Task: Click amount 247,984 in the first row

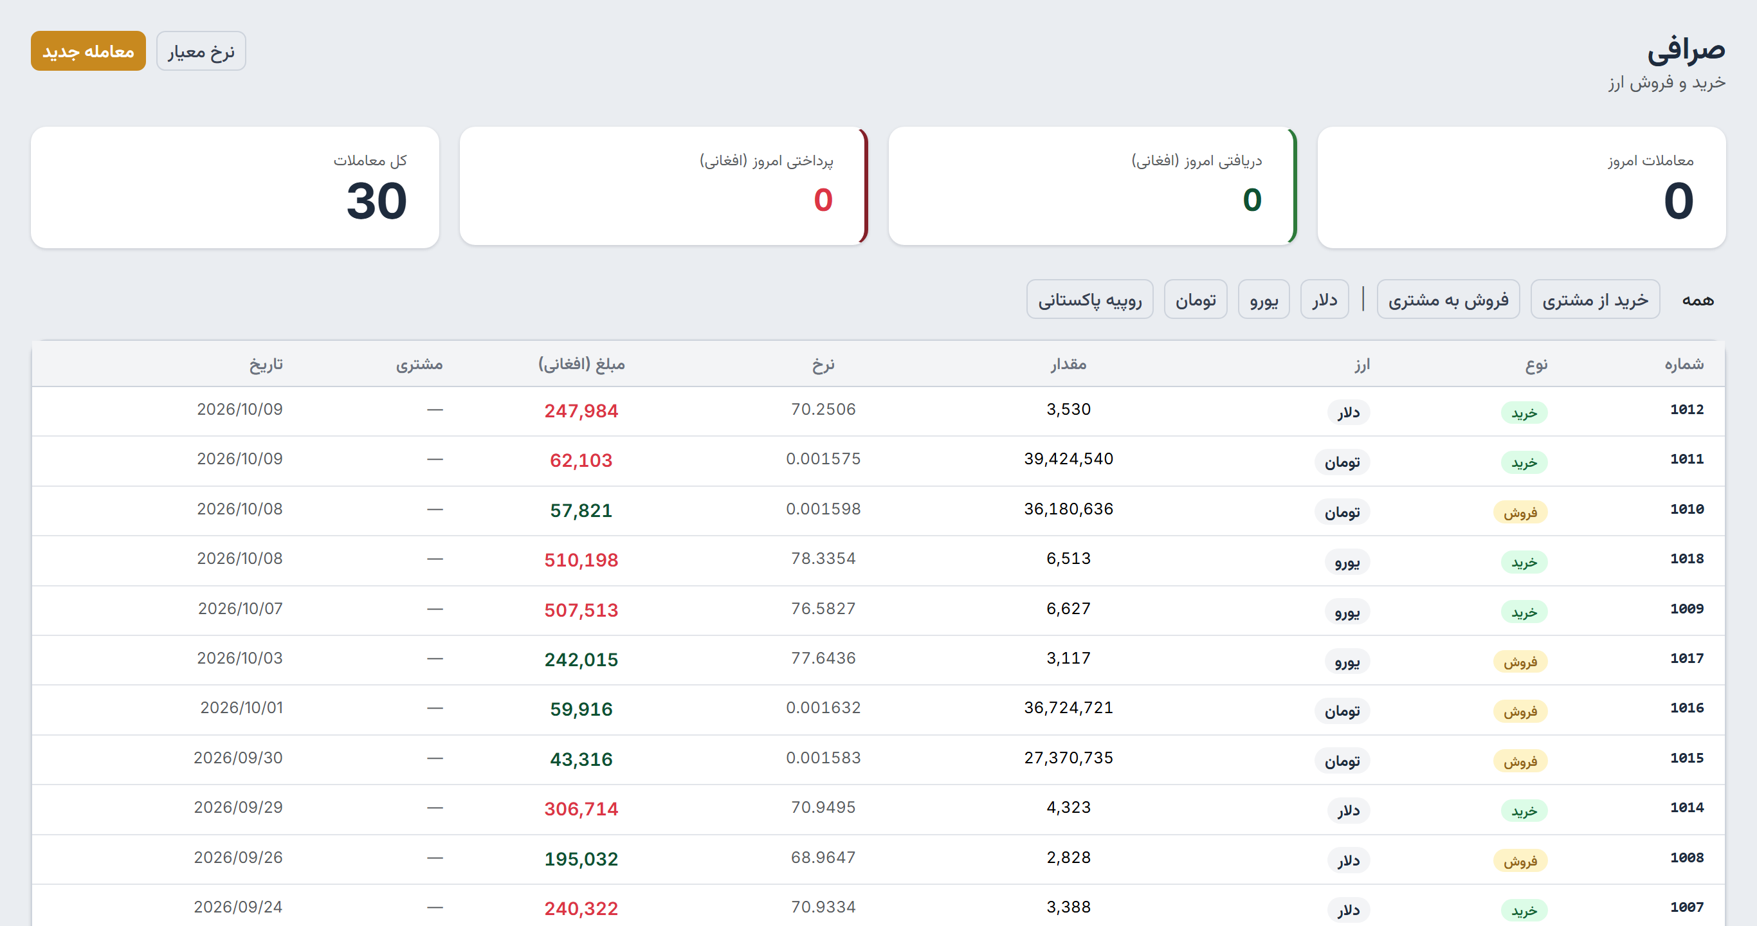Action: [581, 411]
